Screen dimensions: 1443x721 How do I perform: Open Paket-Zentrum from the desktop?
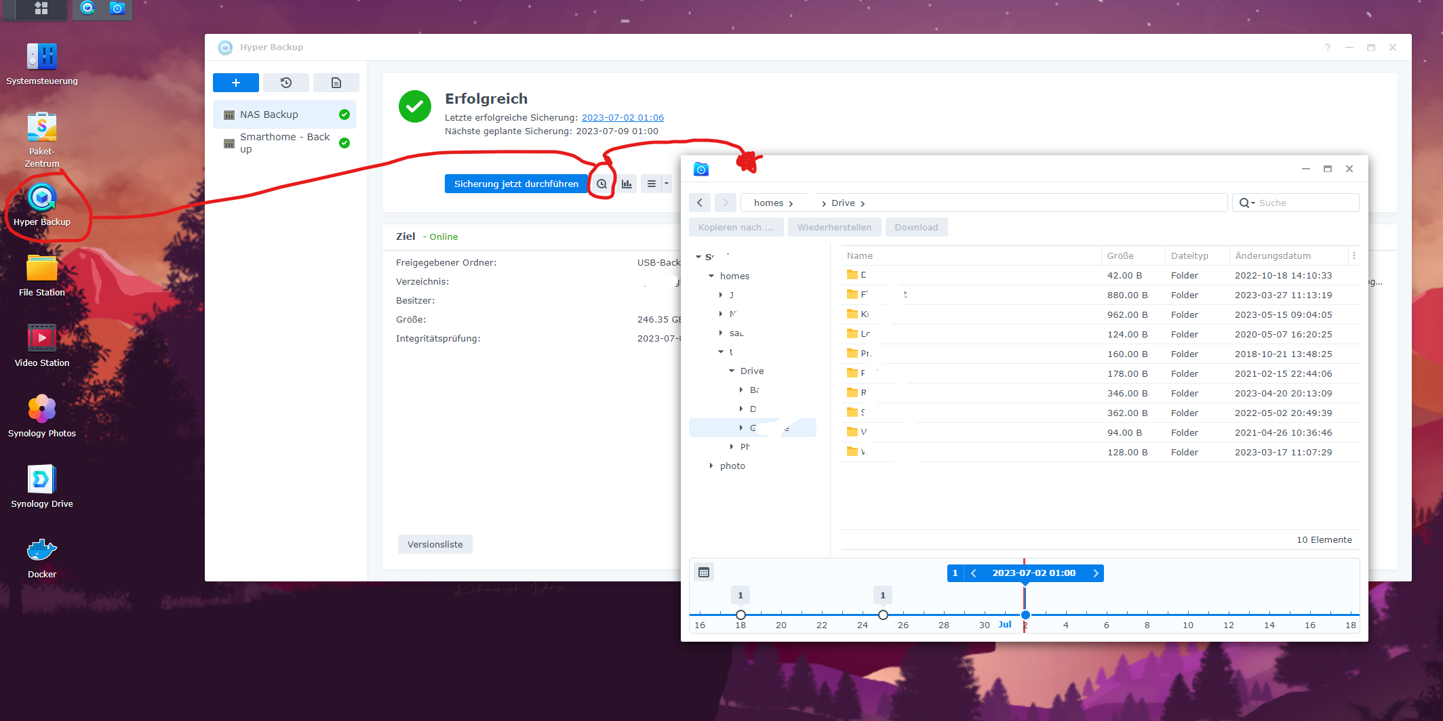(x=42, y=139)
